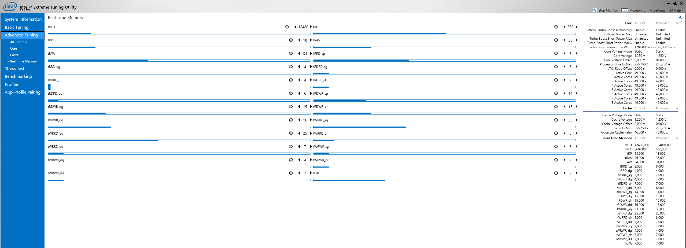Decrease tRAS value with left arrow
Viewport: 686px width, 248px height.
click(x=565, y=40)
